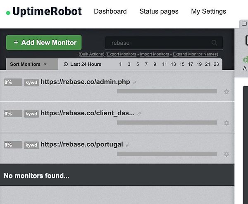Click kywd tag on admin.php monitor

pos(31,82)
